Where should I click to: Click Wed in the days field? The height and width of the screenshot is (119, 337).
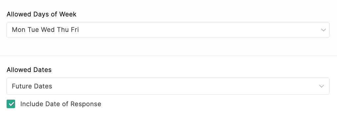point(48,30)
